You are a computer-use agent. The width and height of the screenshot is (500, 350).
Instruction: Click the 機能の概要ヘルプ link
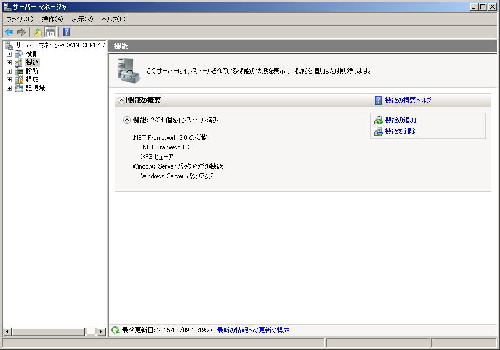[x=408, y=100]
